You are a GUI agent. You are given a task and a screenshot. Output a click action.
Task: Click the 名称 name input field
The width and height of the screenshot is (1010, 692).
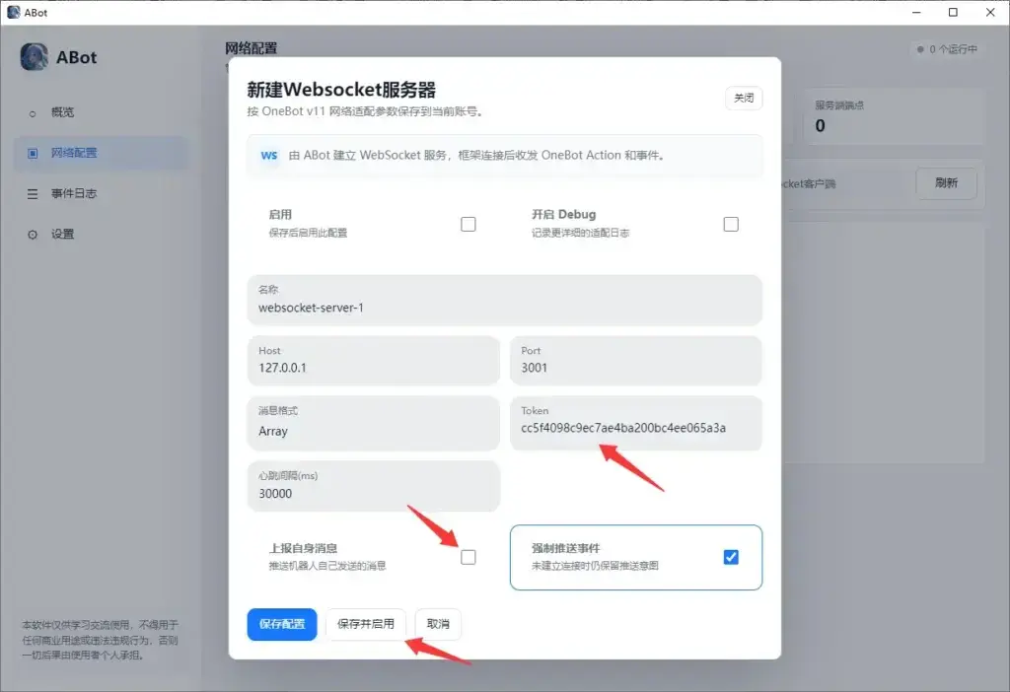[x=504, y=300]
